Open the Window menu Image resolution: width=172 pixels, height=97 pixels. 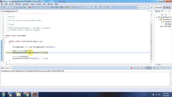(50, 4)
